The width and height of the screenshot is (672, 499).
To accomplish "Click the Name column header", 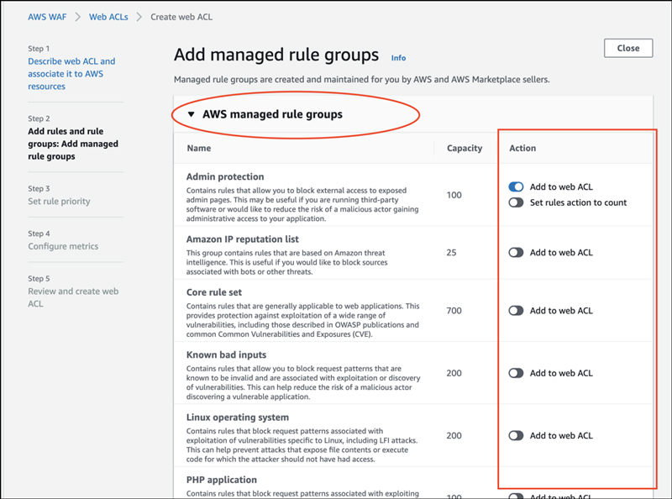I will coord(199,148).
